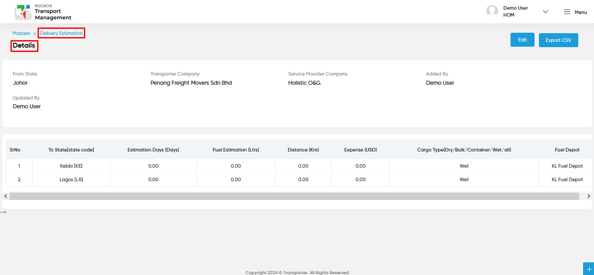The width and height of the screenshot is (594, 275).
Task: Open the Menu label in header
Action: pos(580,12)
